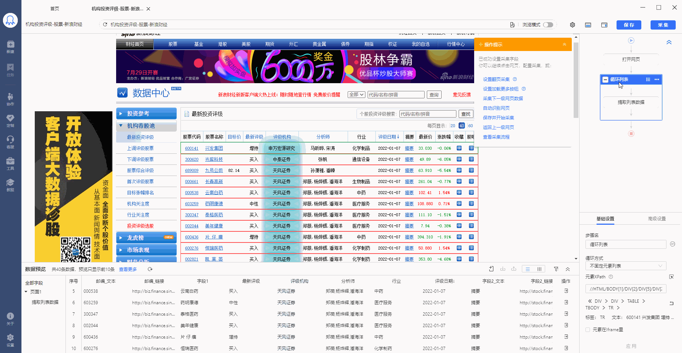Screen dimensions: 682x353
Task: Click the XPath undo arrow icon
Action: point(671,303)
